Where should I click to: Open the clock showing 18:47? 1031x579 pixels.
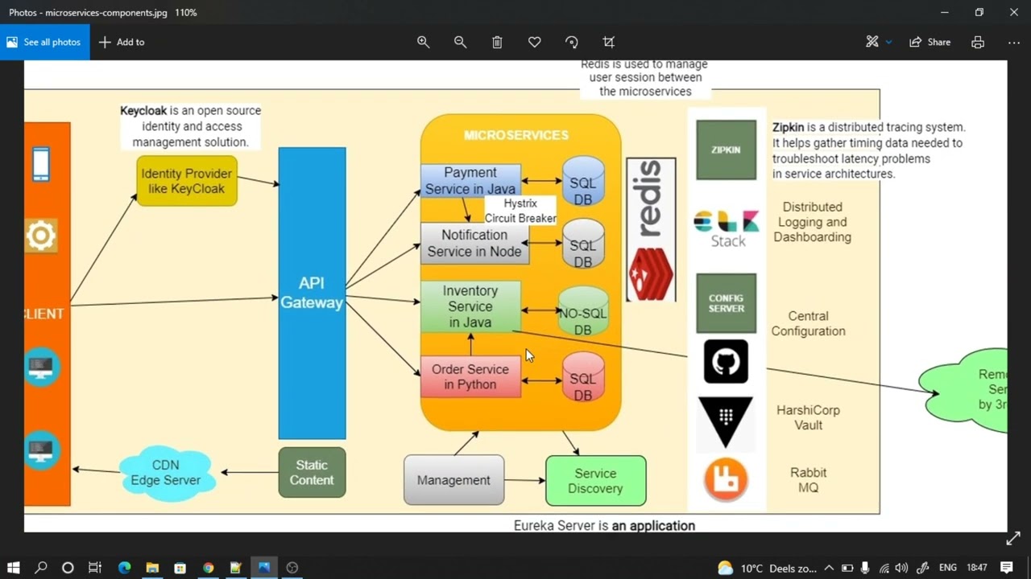977,568
